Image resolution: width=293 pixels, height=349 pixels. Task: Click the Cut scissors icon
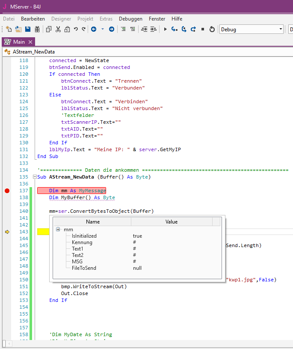coord(58,29)
